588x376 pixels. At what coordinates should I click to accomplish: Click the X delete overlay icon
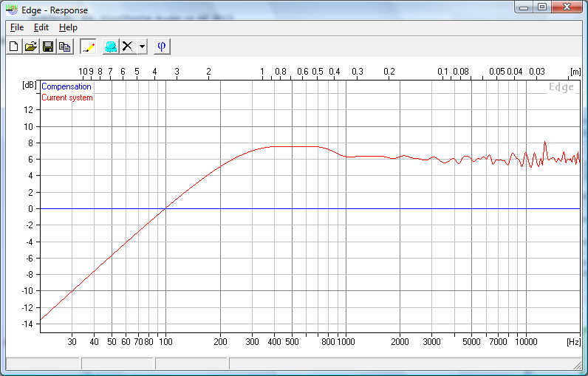[x=128, y=47]
